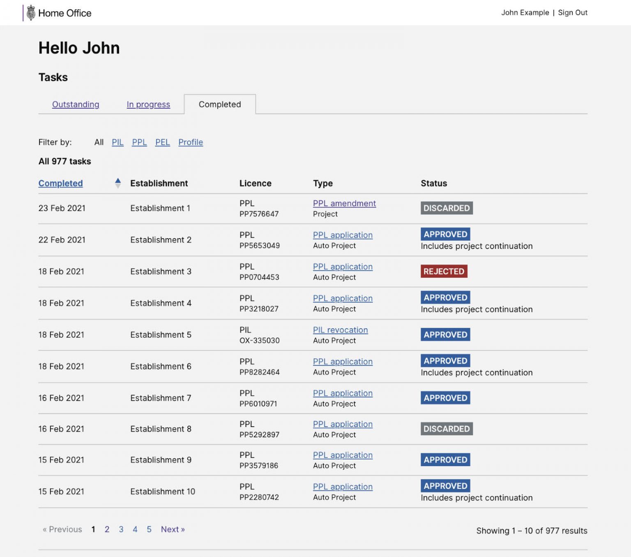This screenshot has width=631, height=557.
Task: Go to page 2 of results
Action: (107, 529)
